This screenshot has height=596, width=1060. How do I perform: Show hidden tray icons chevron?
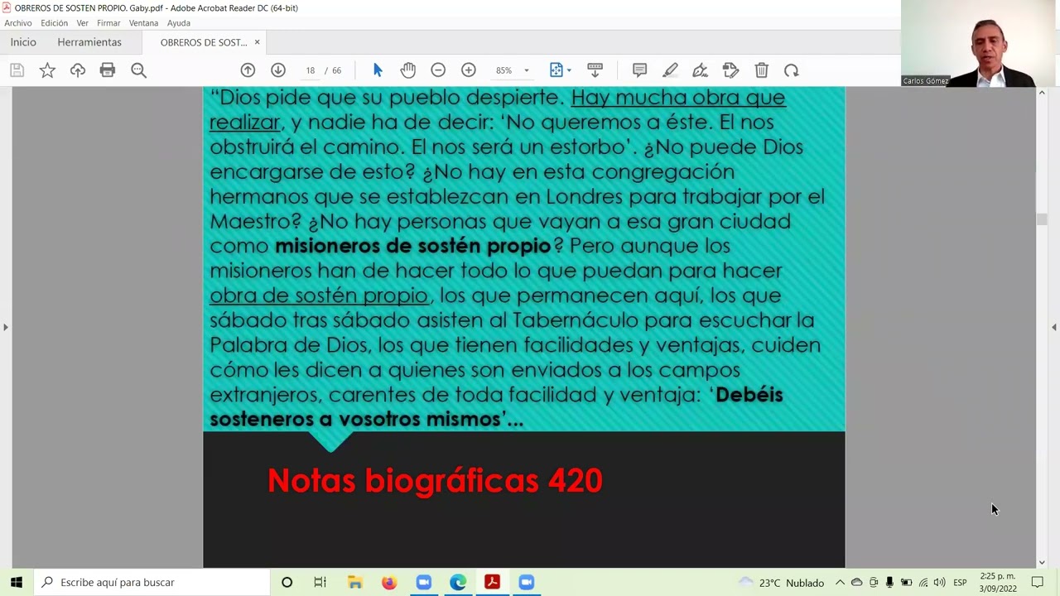point(840,583)
